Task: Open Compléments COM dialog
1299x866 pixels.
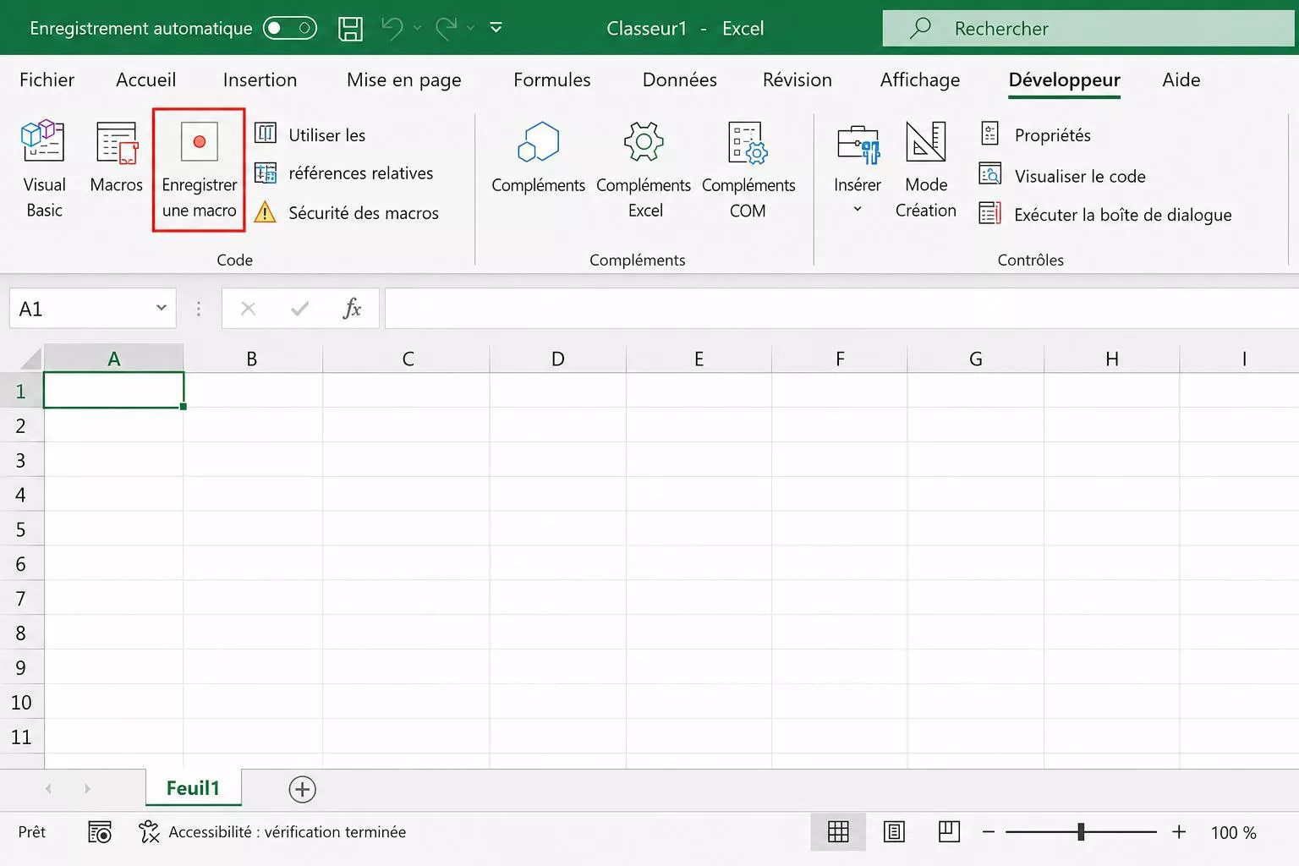Action: pos(748,169)
